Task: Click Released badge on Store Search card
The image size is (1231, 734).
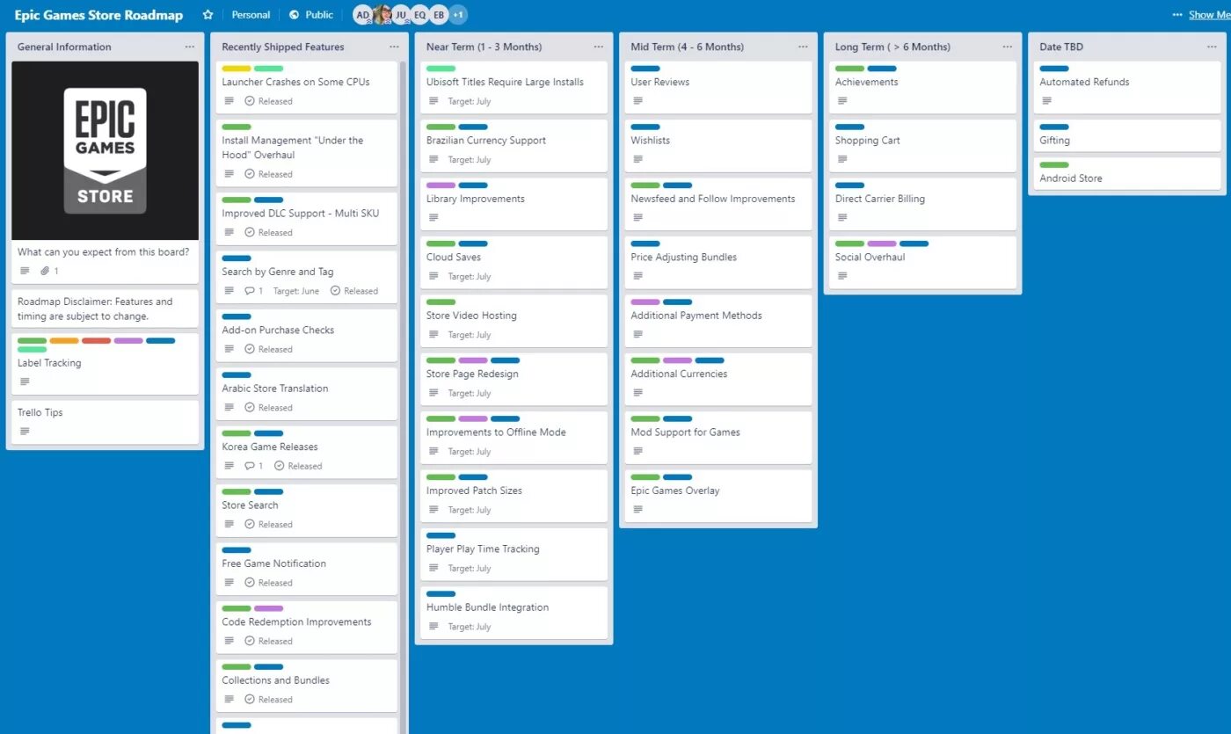Action: click(x=268, y=525)
